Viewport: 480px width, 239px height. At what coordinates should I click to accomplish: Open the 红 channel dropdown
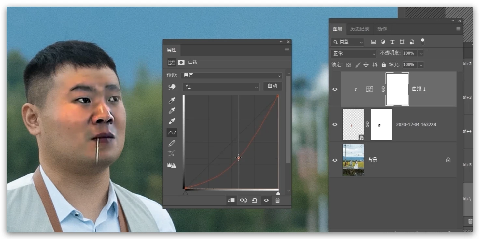(221, 87)
